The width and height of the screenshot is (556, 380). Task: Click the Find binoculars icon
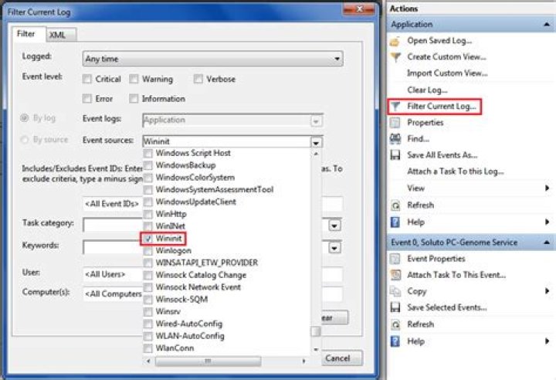(x=395, y=139)
